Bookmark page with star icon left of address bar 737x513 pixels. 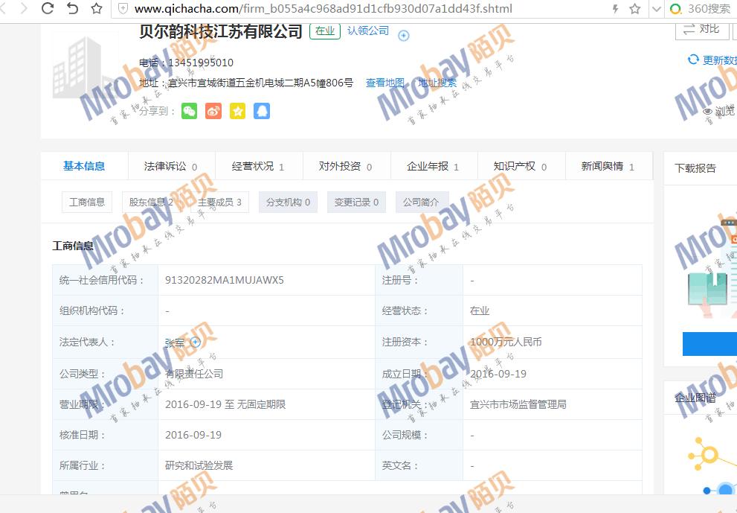pyautogui.click(x=97, y=9)
